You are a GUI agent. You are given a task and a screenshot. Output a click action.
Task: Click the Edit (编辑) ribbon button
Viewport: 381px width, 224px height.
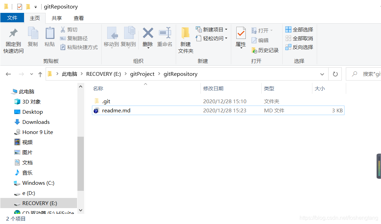260,40
